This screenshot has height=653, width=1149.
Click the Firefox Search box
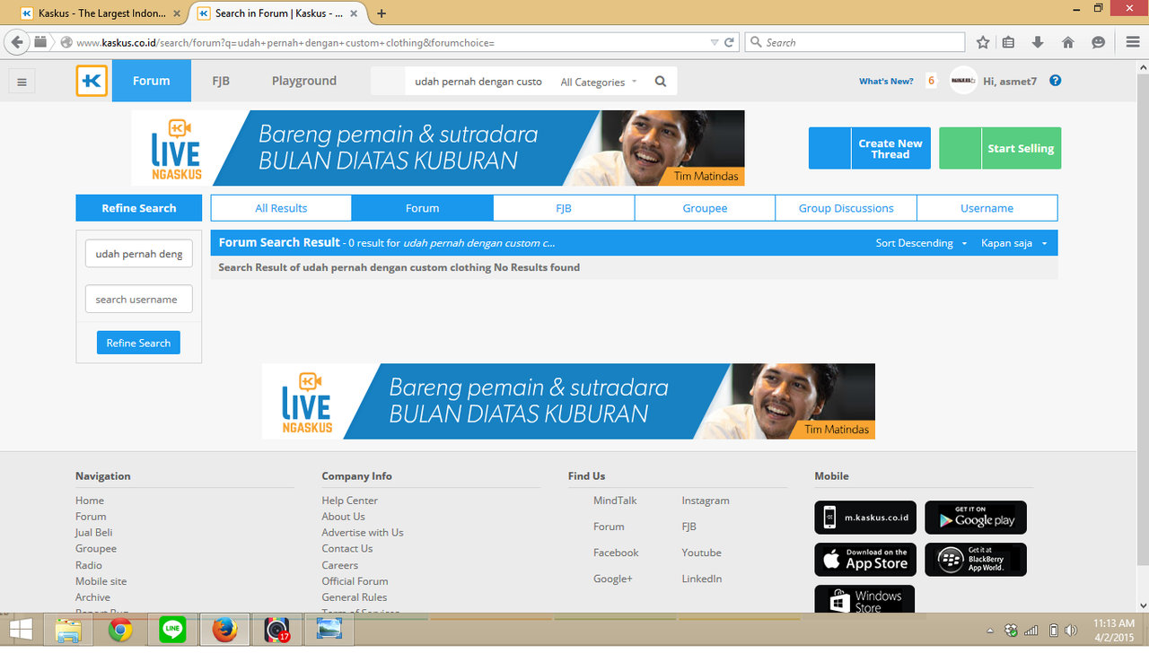(x=855, y=42)
